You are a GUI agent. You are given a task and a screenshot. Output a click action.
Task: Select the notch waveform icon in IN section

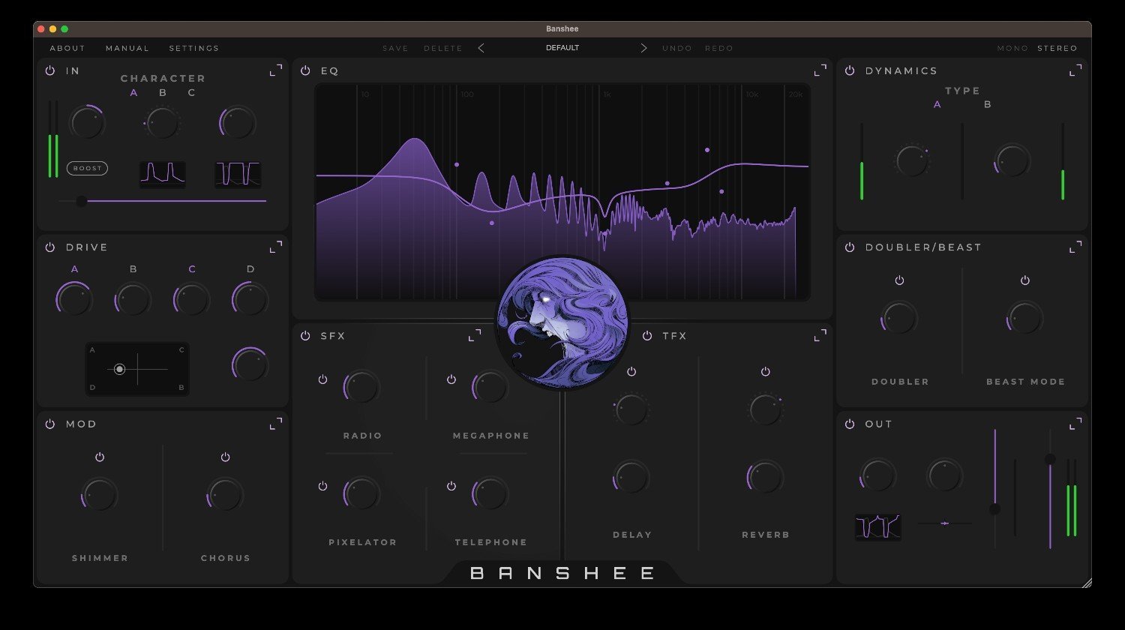237,172
